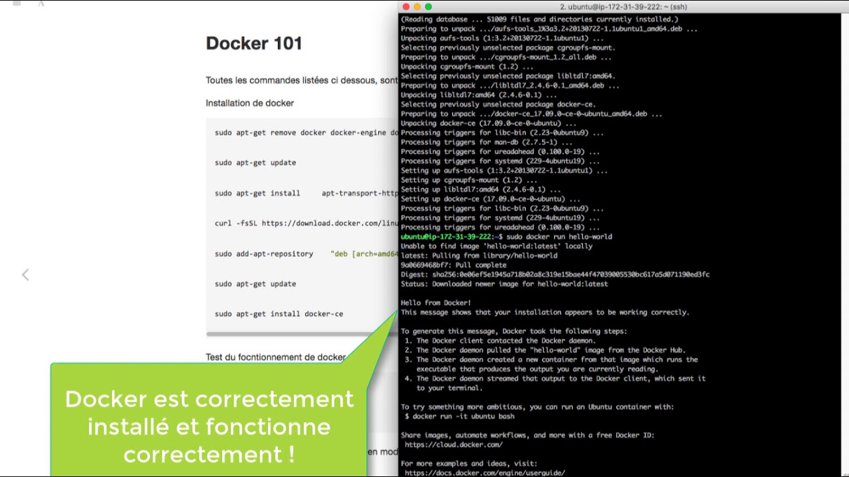Click the 'sudo apt-get remove docker docker-engine' line

(x=306, y=132)
